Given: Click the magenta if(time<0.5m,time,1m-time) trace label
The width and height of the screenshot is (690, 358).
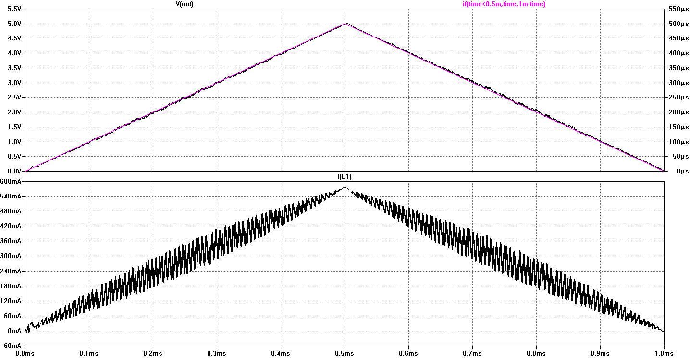Looking at the screenshot, I should click(x=504, y=4).
